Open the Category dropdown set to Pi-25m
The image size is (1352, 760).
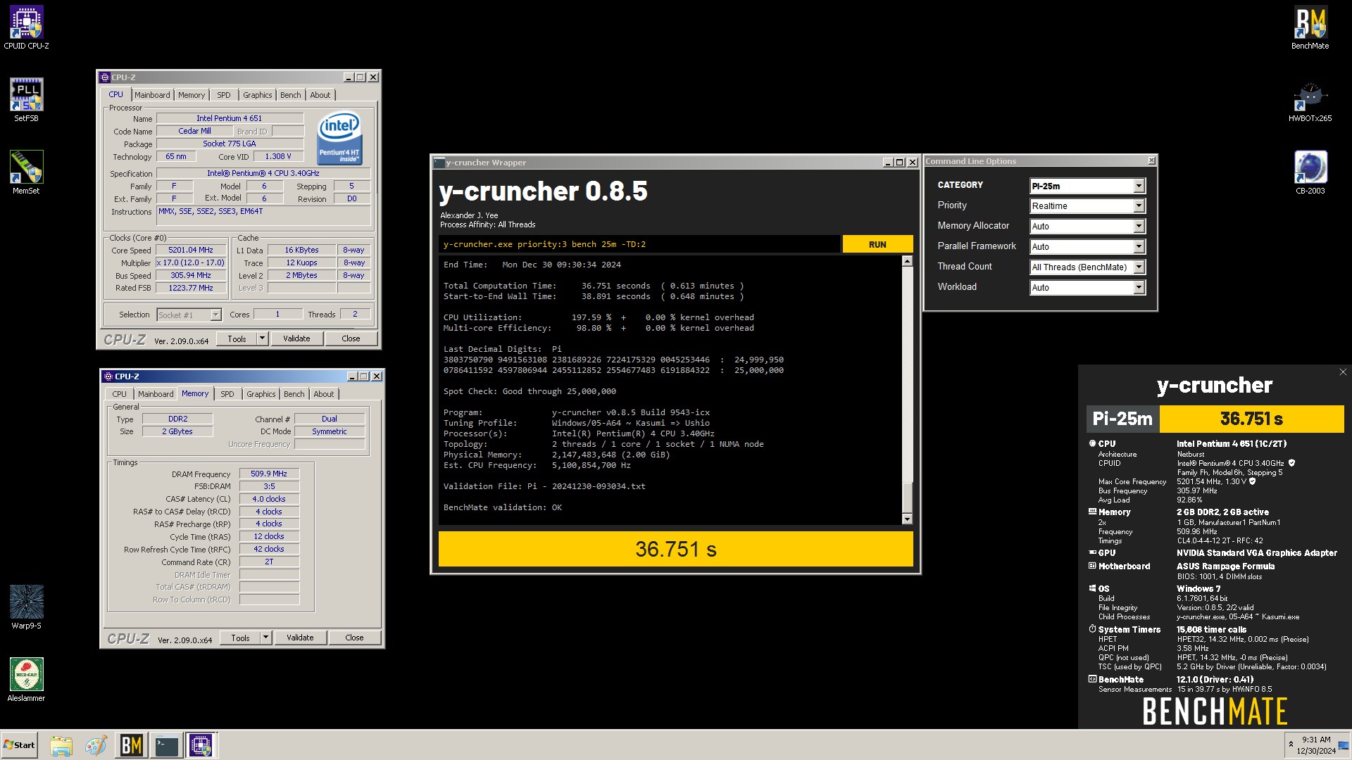1087,186
